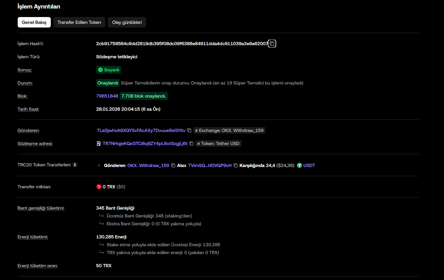
Task: Click the green checkmark in Başarılı badge
Action: [101, 70]
